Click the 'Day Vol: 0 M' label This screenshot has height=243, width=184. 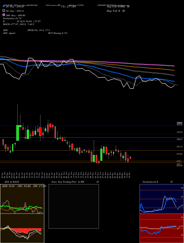pos(116,11)
